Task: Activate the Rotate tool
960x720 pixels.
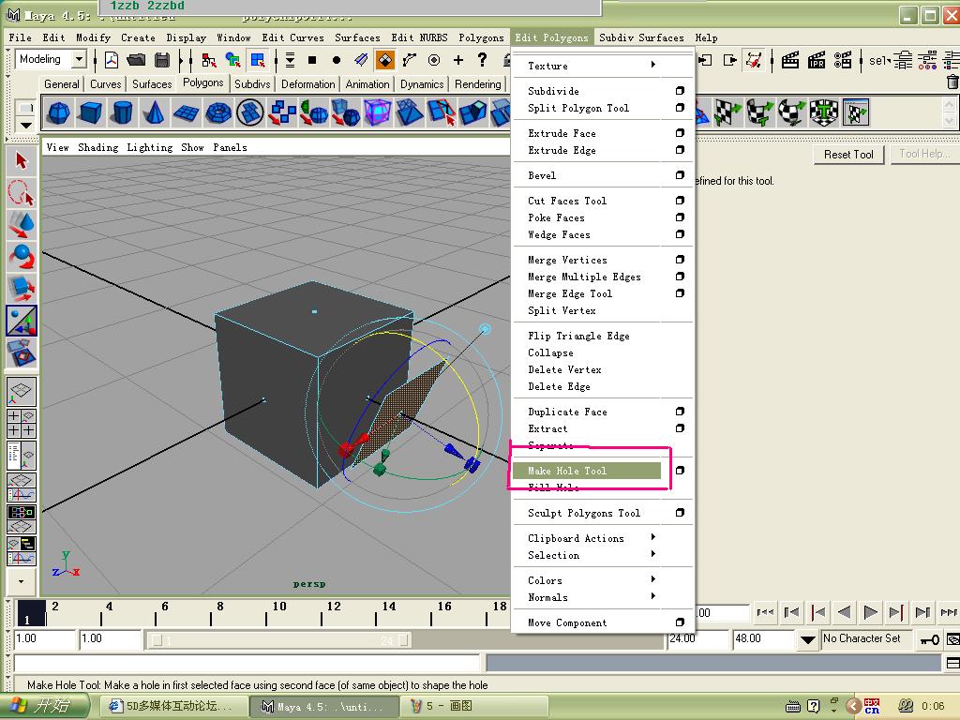Action: [22, 257]
